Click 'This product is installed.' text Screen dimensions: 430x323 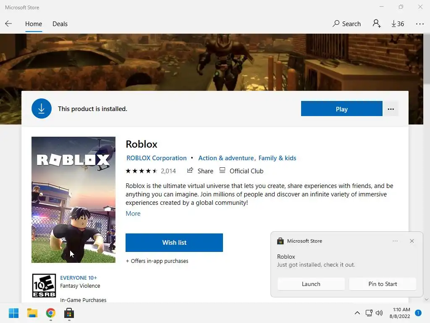92,109
